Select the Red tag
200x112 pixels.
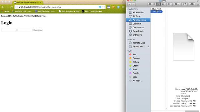(x=138, y=54)
